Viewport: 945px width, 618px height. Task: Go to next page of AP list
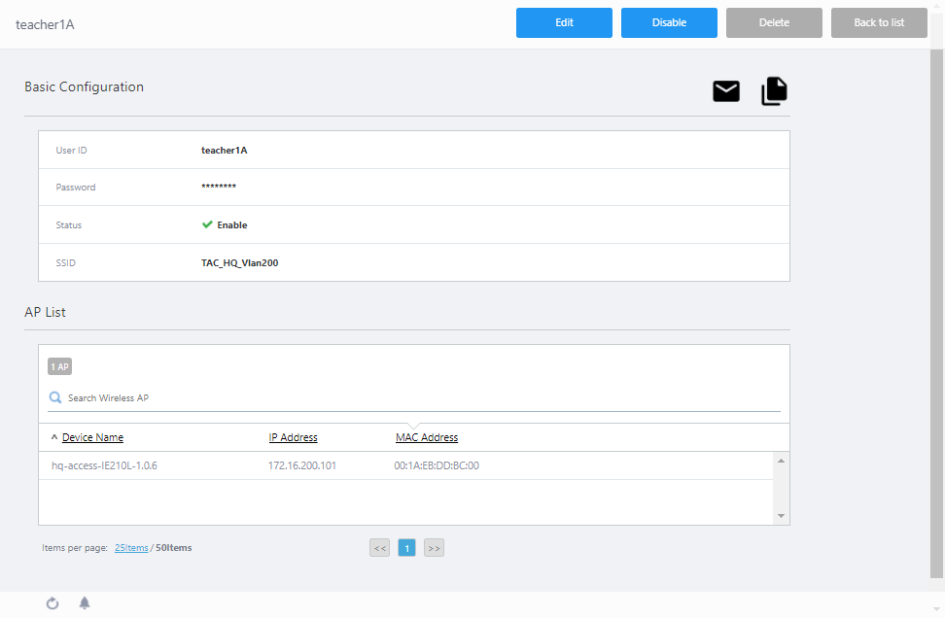(x=434, y=548)
